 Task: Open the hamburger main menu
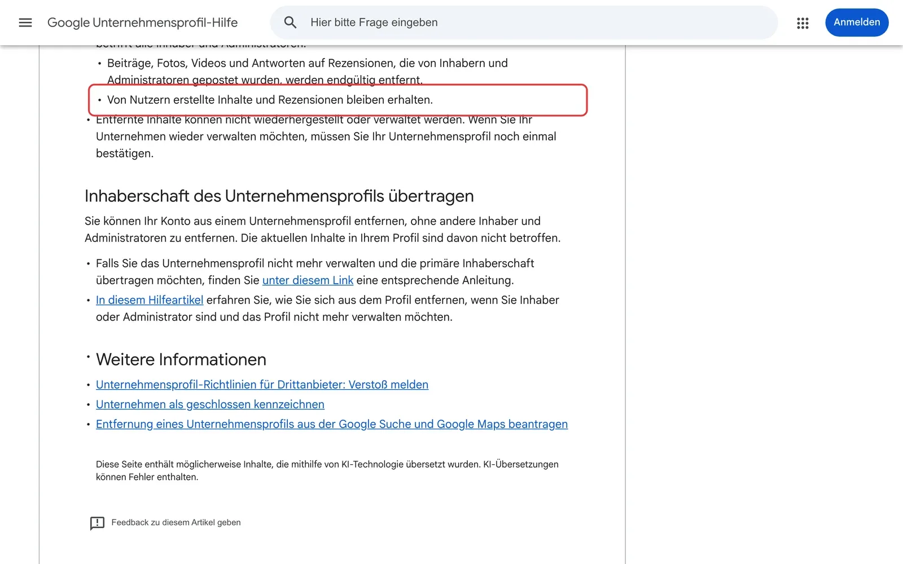tap(25, 23)
